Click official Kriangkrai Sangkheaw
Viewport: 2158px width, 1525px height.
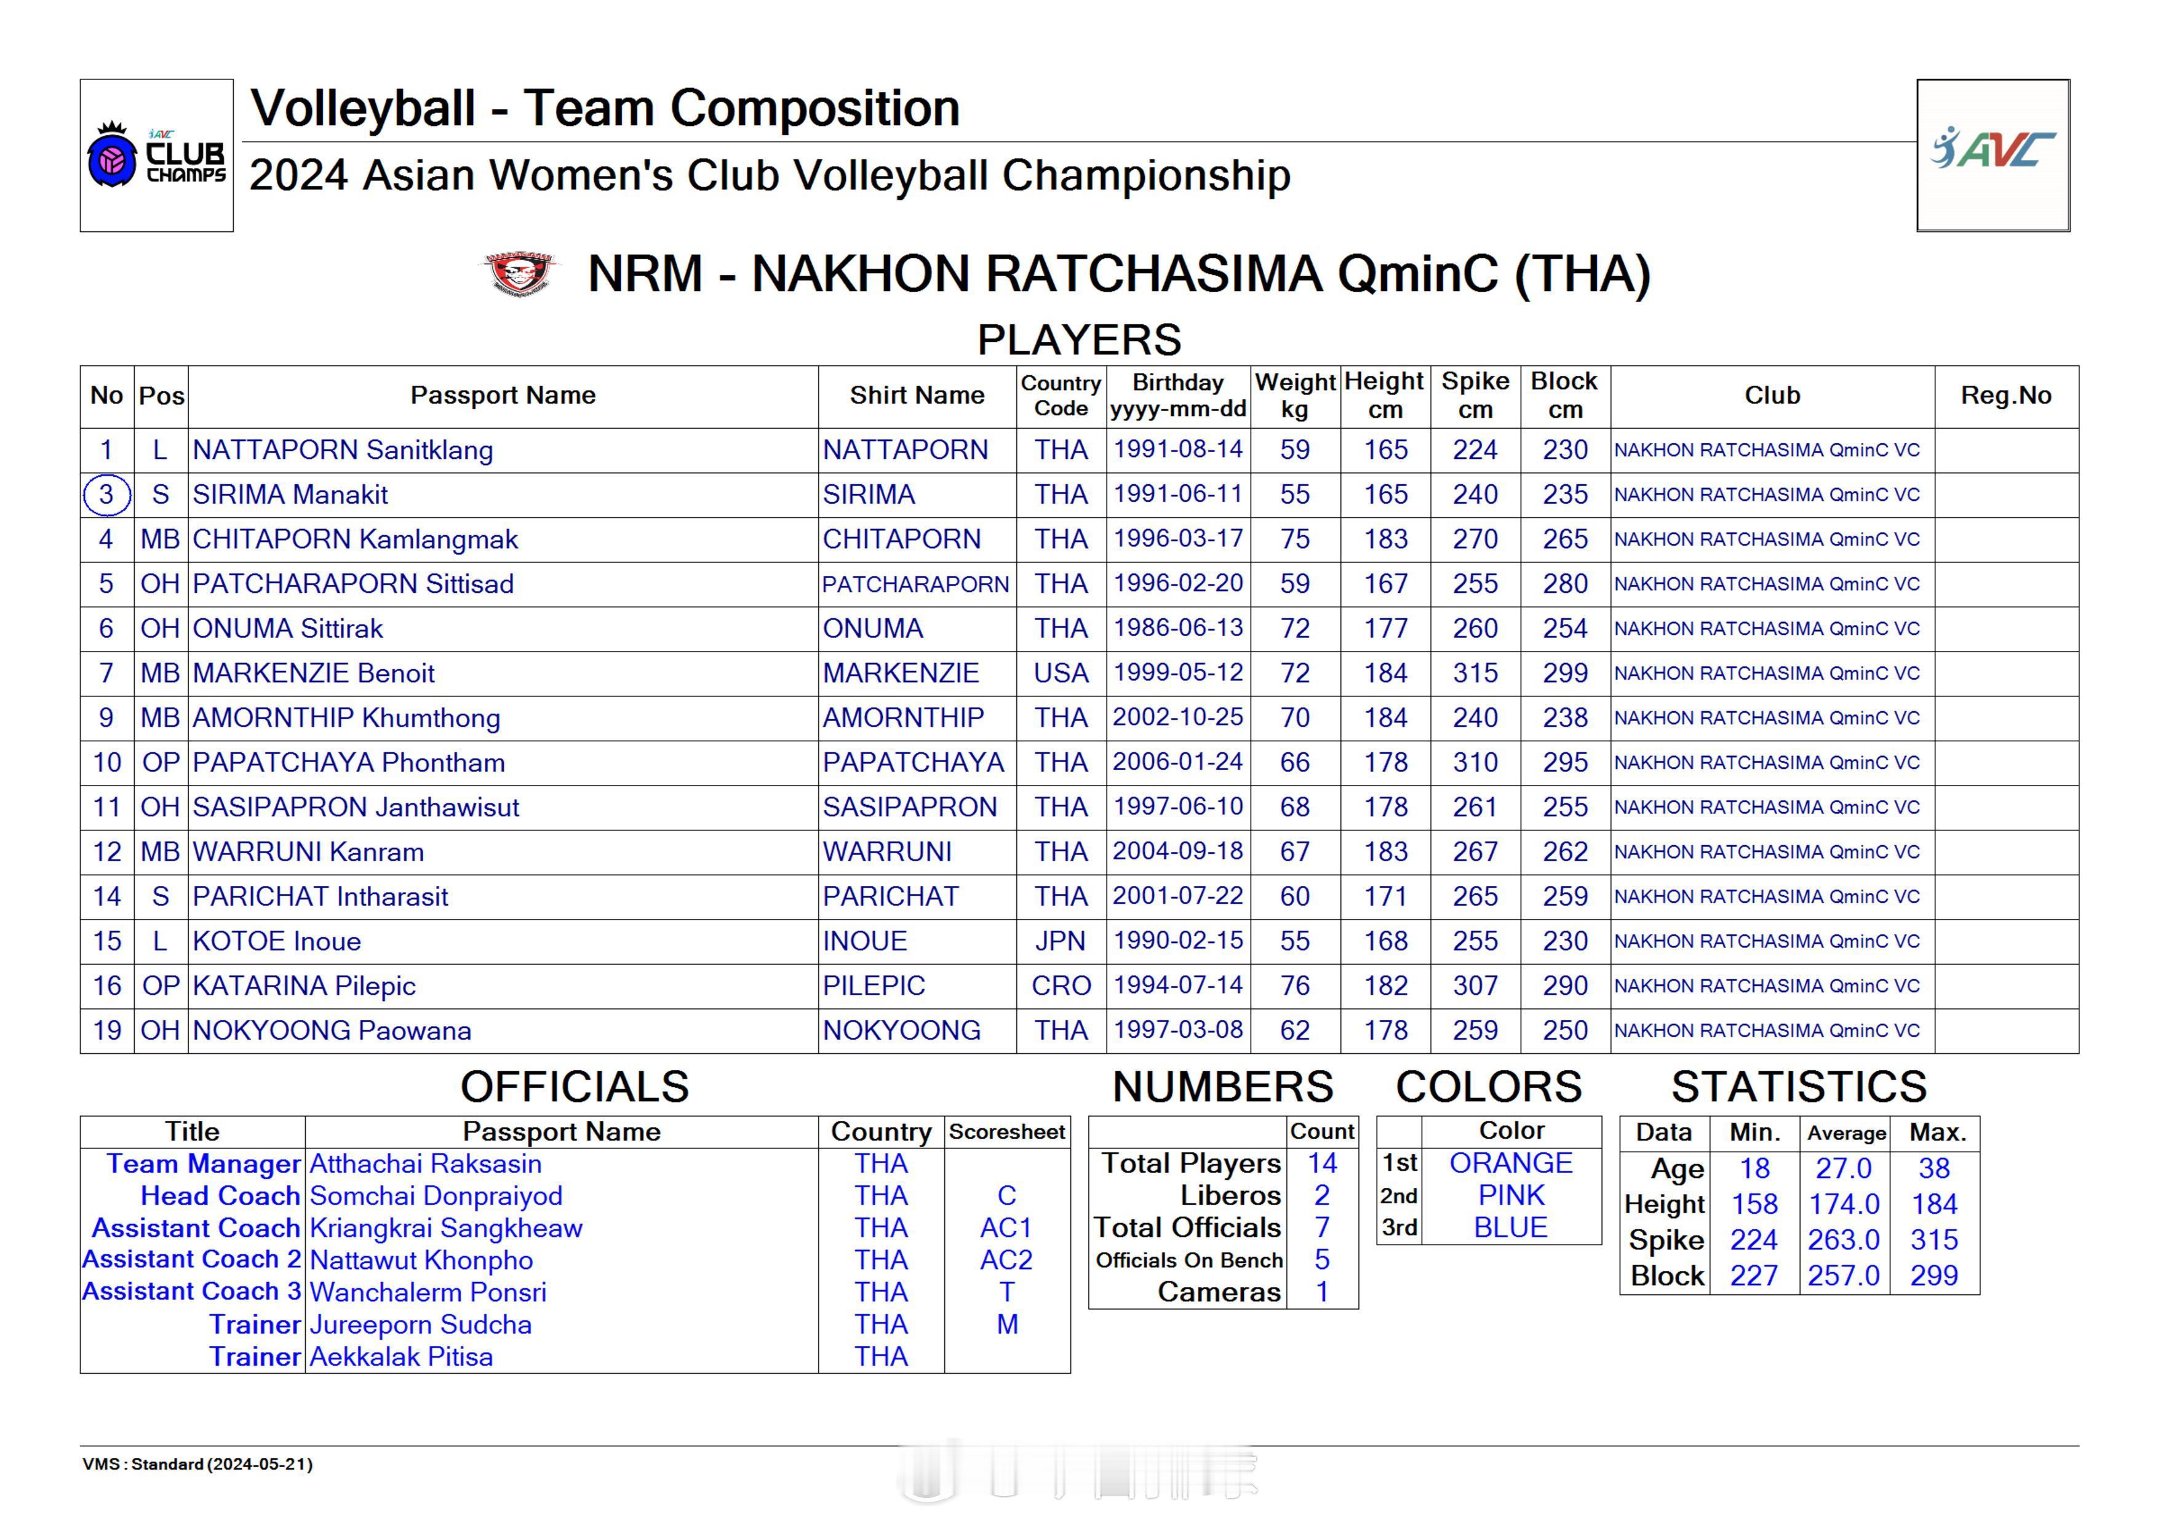pyautogui.click(x=447, y=1228)
